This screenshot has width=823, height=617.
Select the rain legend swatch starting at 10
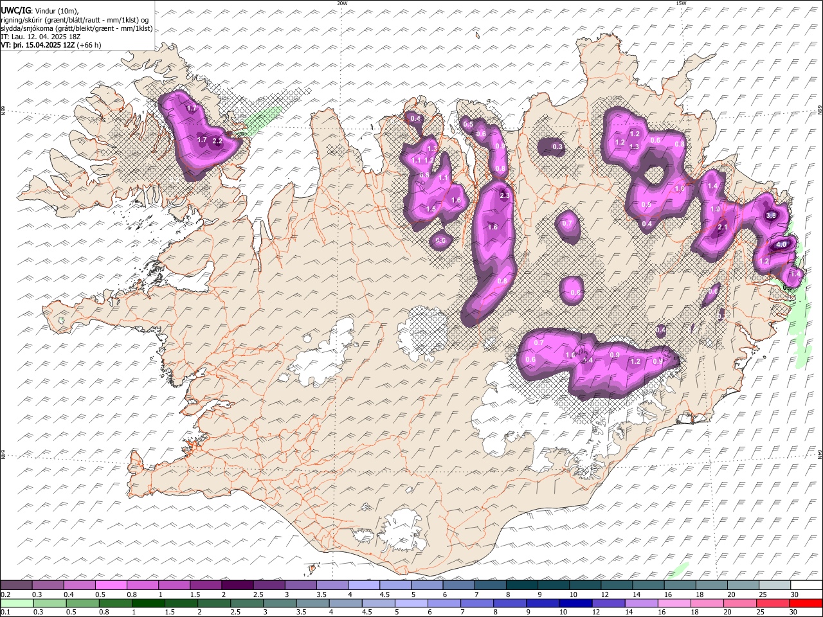tap(577, 603)
